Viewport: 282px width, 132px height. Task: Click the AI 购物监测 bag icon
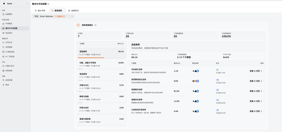[4, 52]
